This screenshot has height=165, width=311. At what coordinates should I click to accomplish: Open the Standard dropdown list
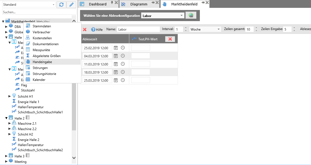(53, 5)
